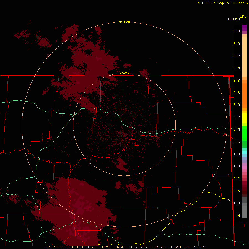Click the orange segment of color bar
The image size is (249, 249).
[x=244, y=95]
